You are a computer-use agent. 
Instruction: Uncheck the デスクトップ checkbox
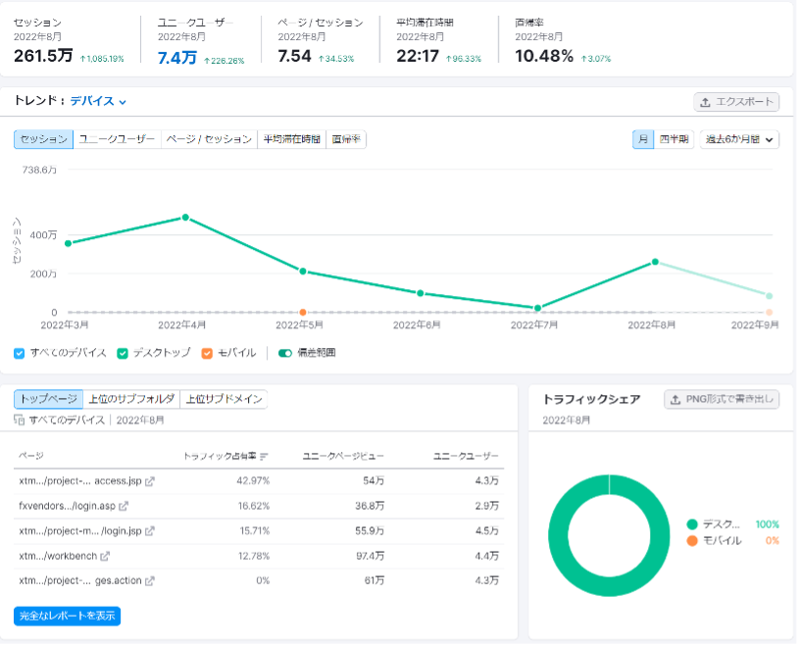(123, 353)
